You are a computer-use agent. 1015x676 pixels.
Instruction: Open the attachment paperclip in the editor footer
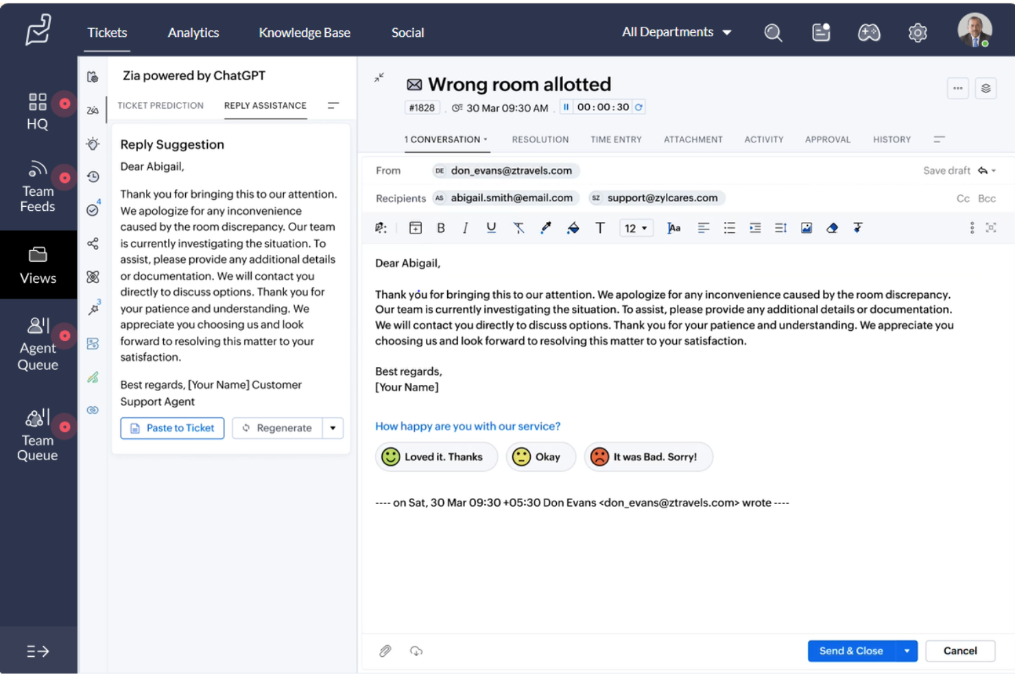[x=385, y=651]
